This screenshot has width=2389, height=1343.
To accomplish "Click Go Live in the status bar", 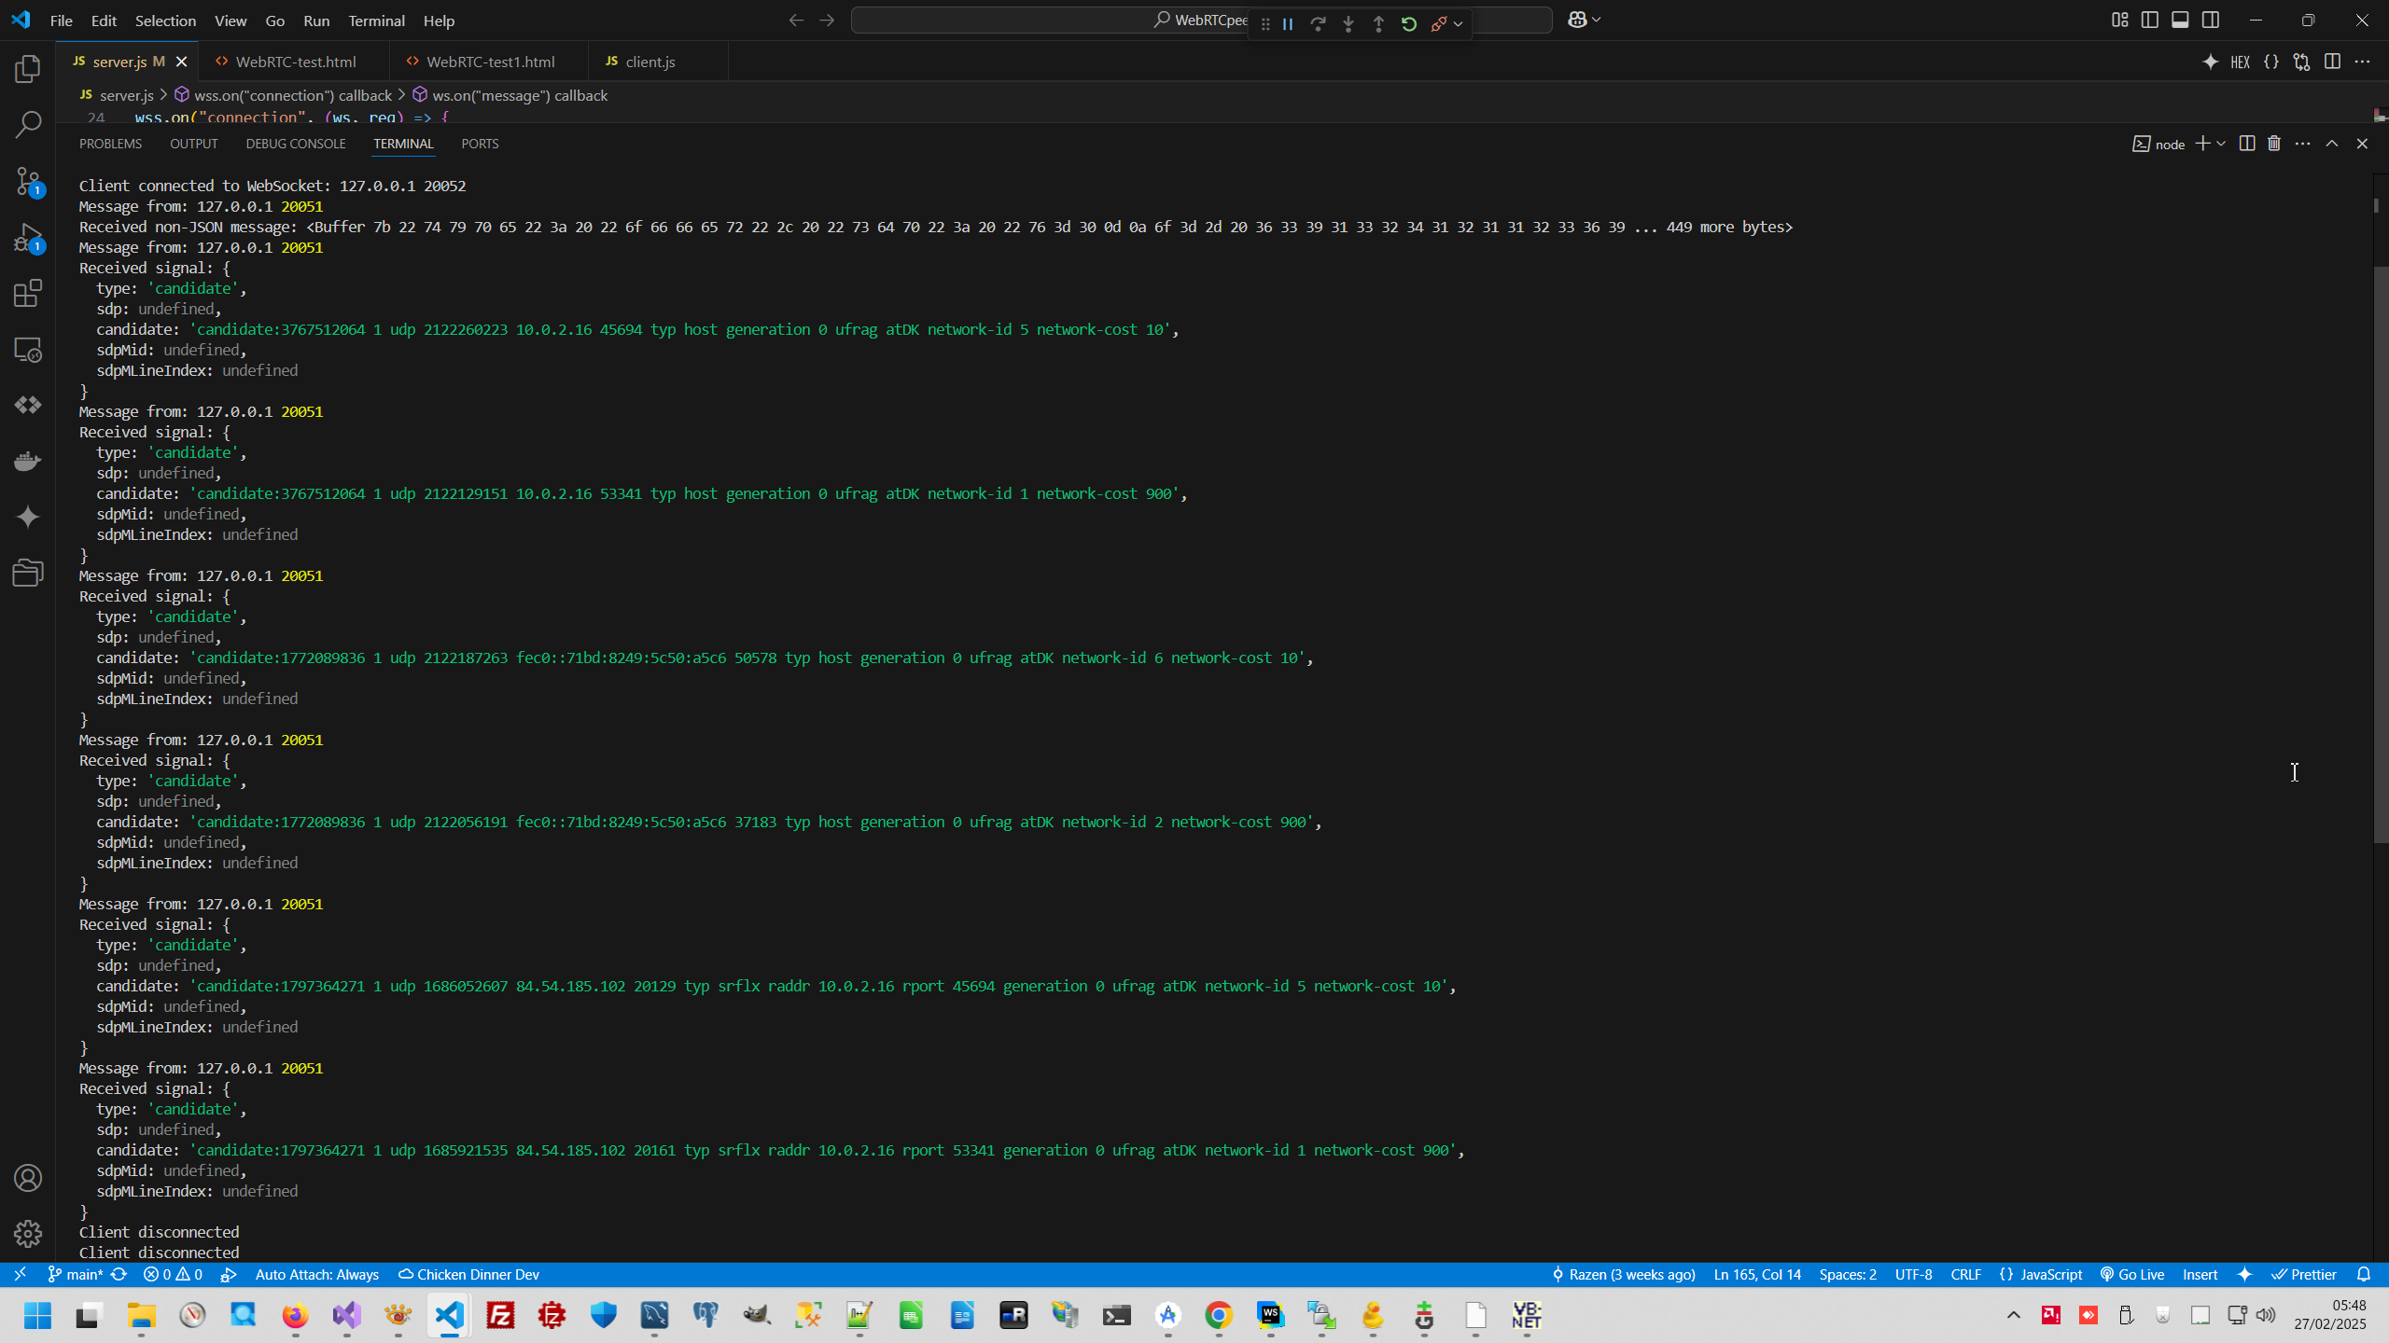I will point(2132,1274).
